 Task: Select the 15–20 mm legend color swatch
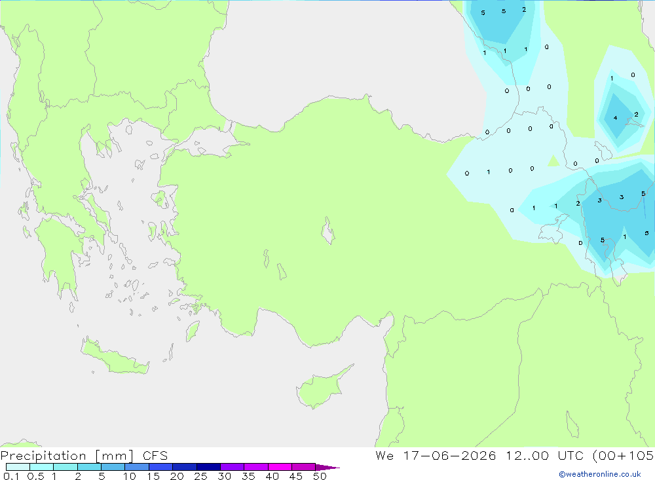[161, 467]
